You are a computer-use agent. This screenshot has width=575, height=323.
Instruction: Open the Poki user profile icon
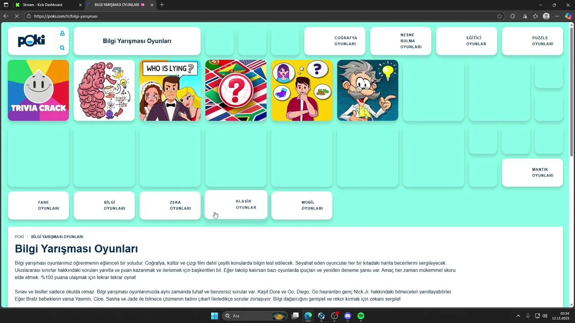pyautogui.click(x=62, y=33)
